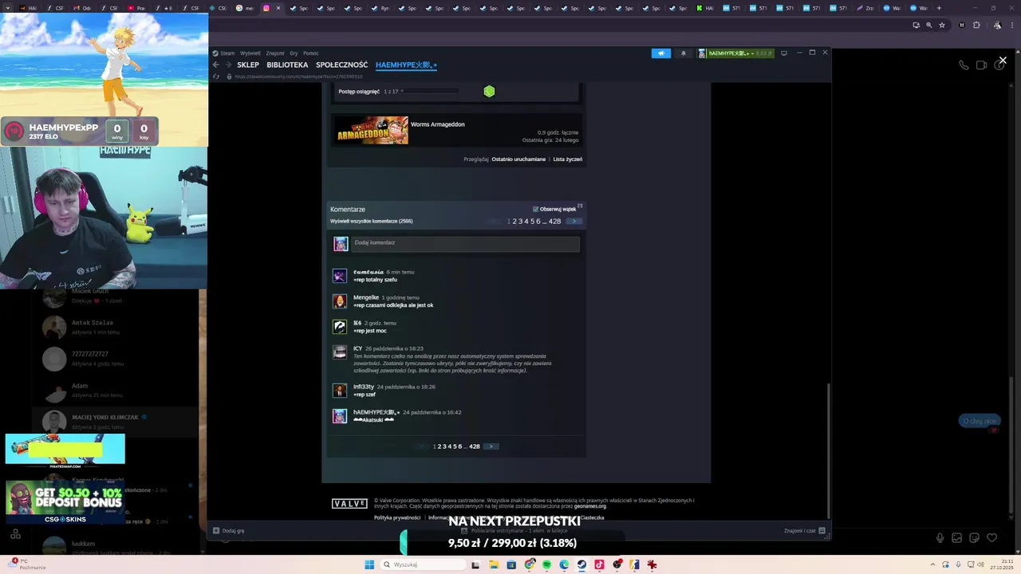The image size is (1021, 574).
Task: Open the Ostatnio uruchamiane link
Action: pos(518,159)
